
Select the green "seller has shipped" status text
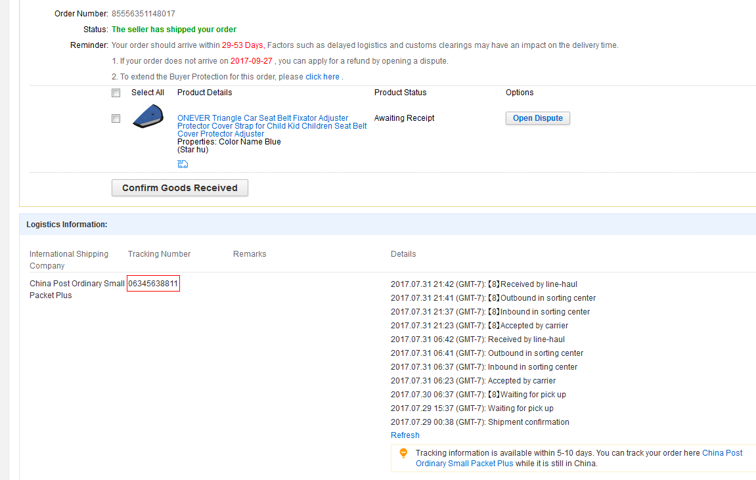174,30
